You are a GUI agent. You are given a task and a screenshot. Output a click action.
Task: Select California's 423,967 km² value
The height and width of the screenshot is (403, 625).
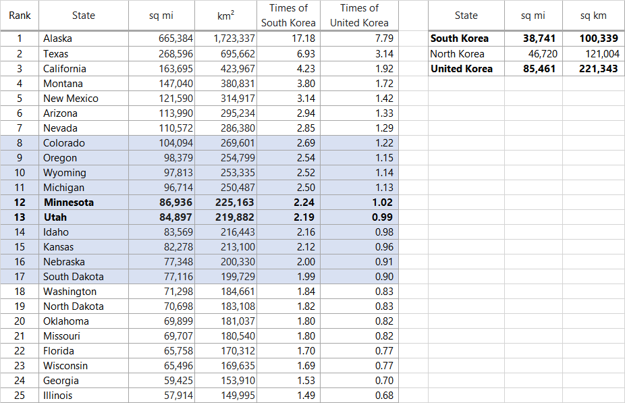[225, 69]
